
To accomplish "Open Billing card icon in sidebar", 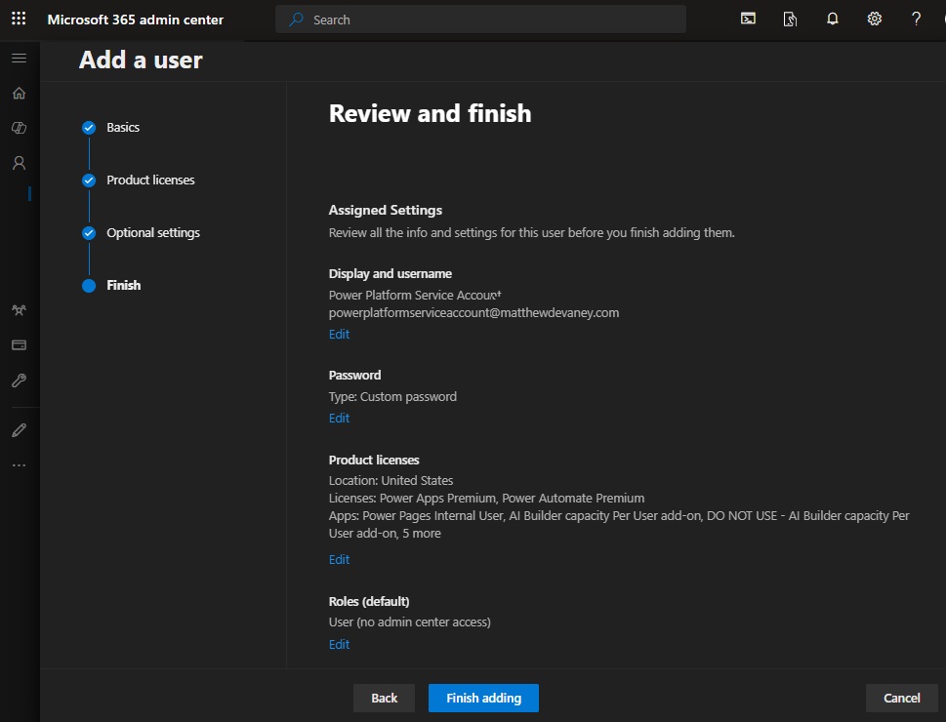I will (19, 345).
